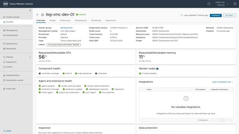239x134 pixels.
Task: Click the Integration Workload column header
Action: pyautogui.click(x=219, y=89)
